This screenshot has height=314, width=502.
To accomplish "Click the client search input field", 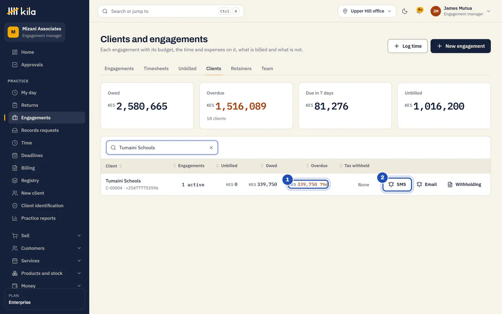I will click(162, 148).
